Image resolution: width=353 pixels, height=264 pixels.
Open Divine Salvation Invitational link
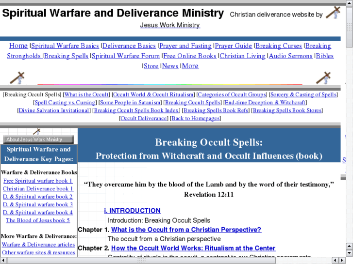click(x=54, y=110)
